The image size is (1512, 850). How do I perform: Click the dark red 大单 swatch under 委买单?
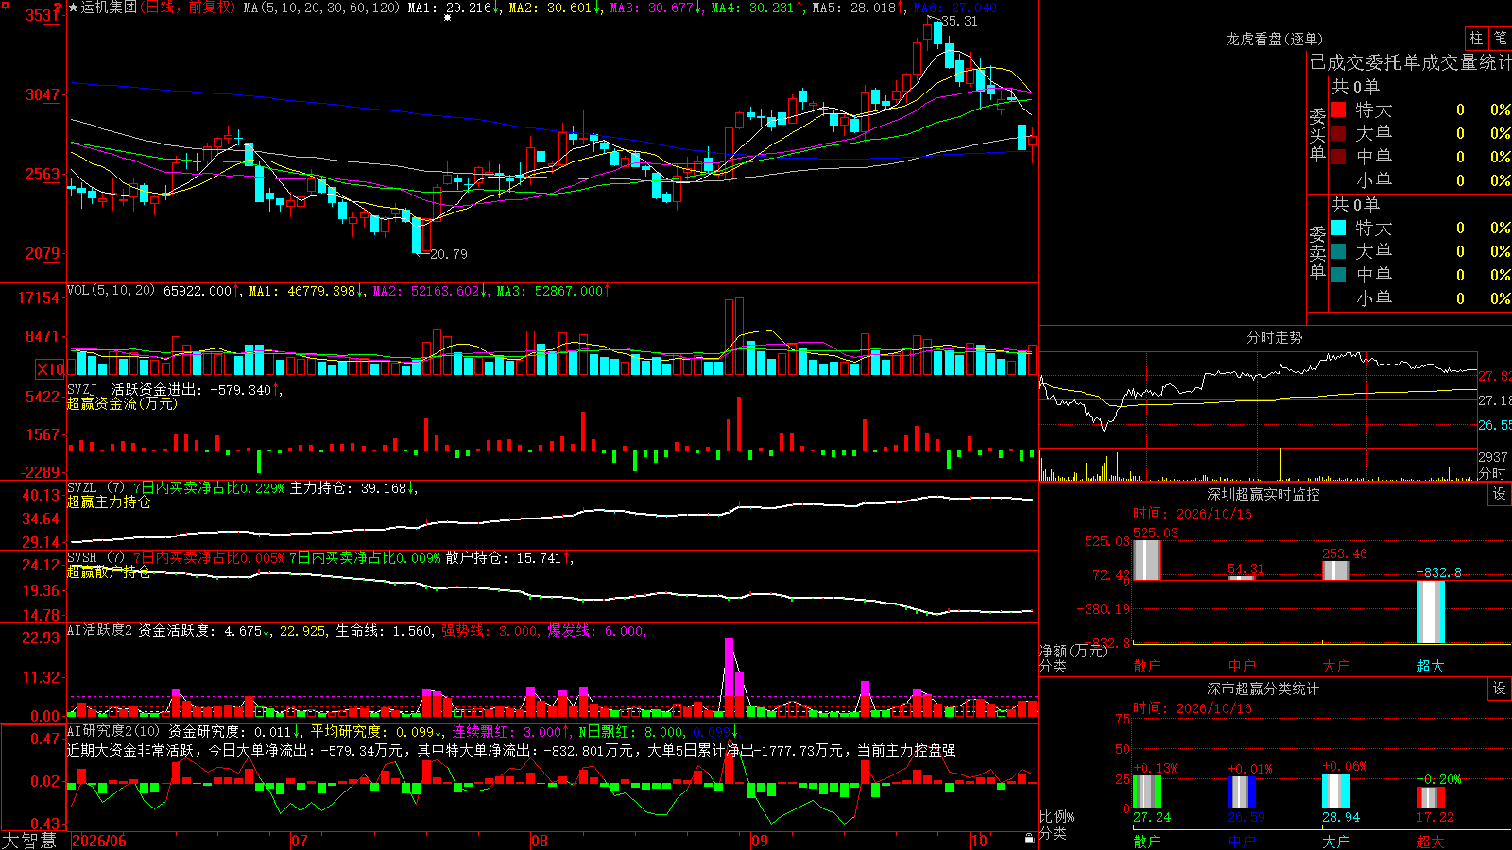[1338, 133]
